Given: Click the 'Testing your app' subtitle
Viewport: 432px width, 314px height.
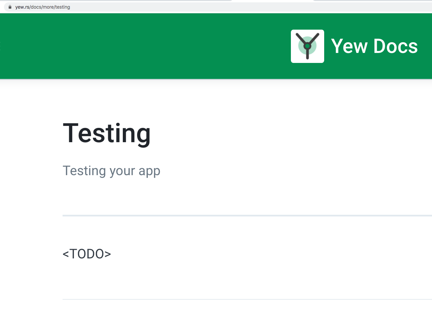Looking at the screenshot, I should [111, 171].
